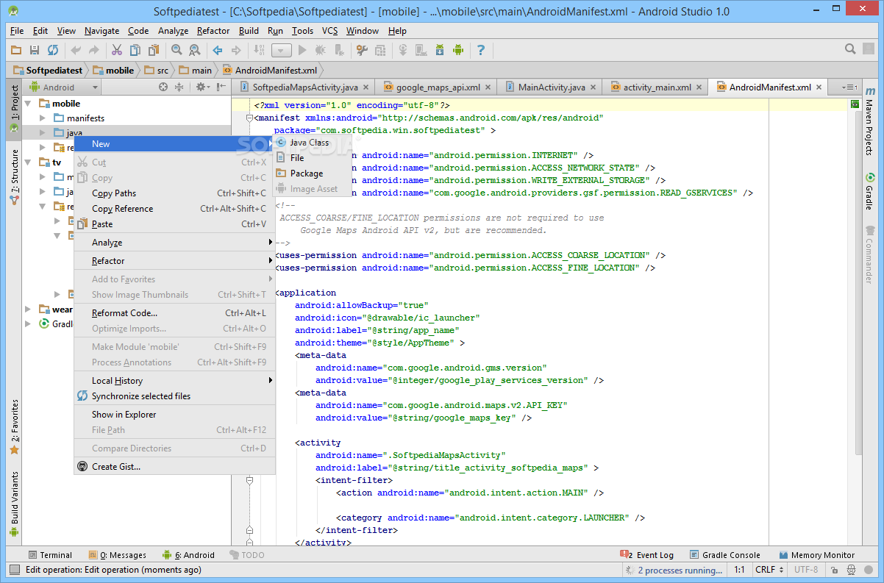884x583 pixels.
Task: Click Show in Explorer menu entry
Action: (x=175, y=415)
